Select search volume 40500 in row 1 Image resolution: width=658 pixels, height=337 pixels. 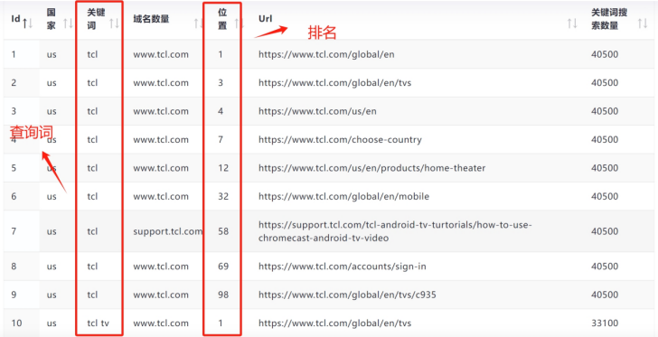tap(605, 54)
